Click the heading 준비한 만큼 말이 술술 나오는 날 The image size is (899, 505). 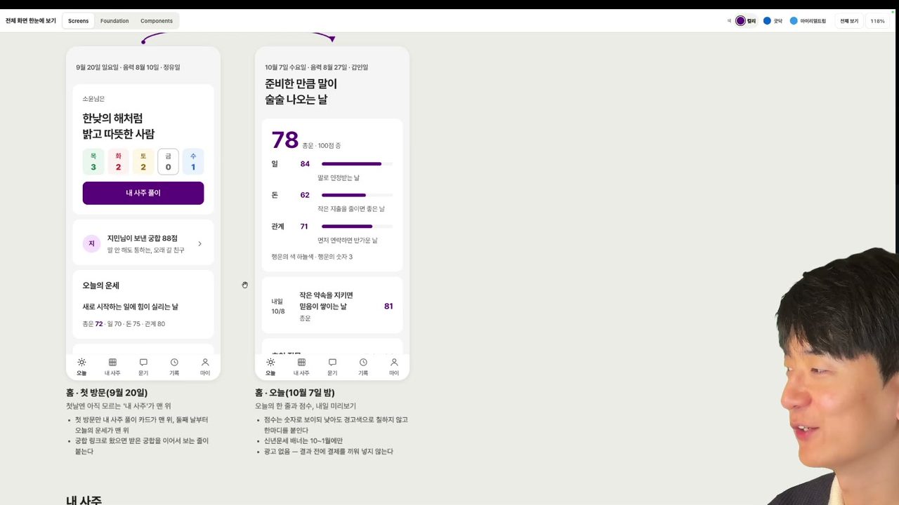click(x=301, y=92)
